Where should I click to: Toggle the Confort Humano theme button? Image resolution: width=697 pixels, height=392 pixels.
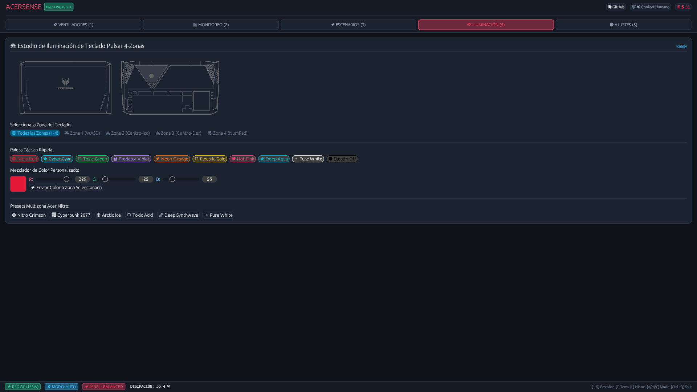[651, 7]
